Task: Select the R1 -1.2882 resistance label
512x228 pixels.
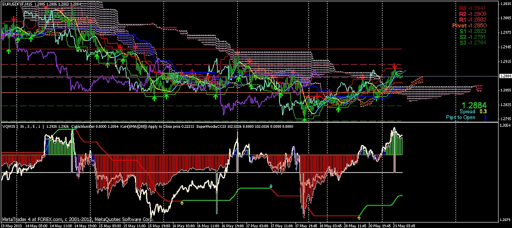Action: (x=473, y=20)
